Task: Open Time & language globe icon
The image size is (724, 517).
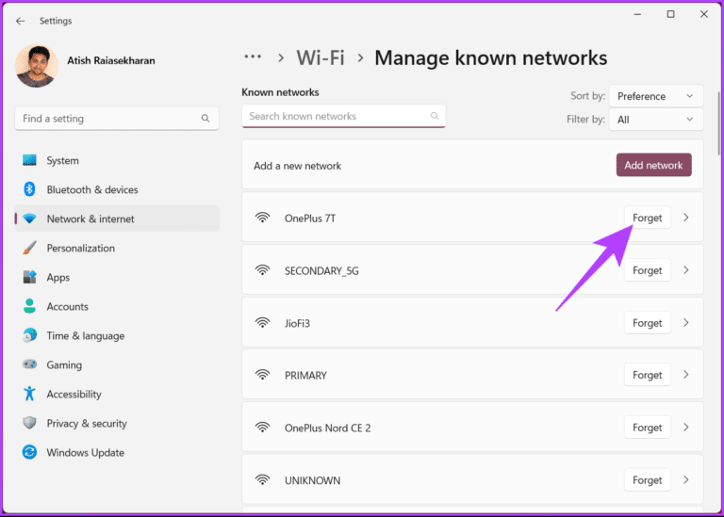Action: 29,335
